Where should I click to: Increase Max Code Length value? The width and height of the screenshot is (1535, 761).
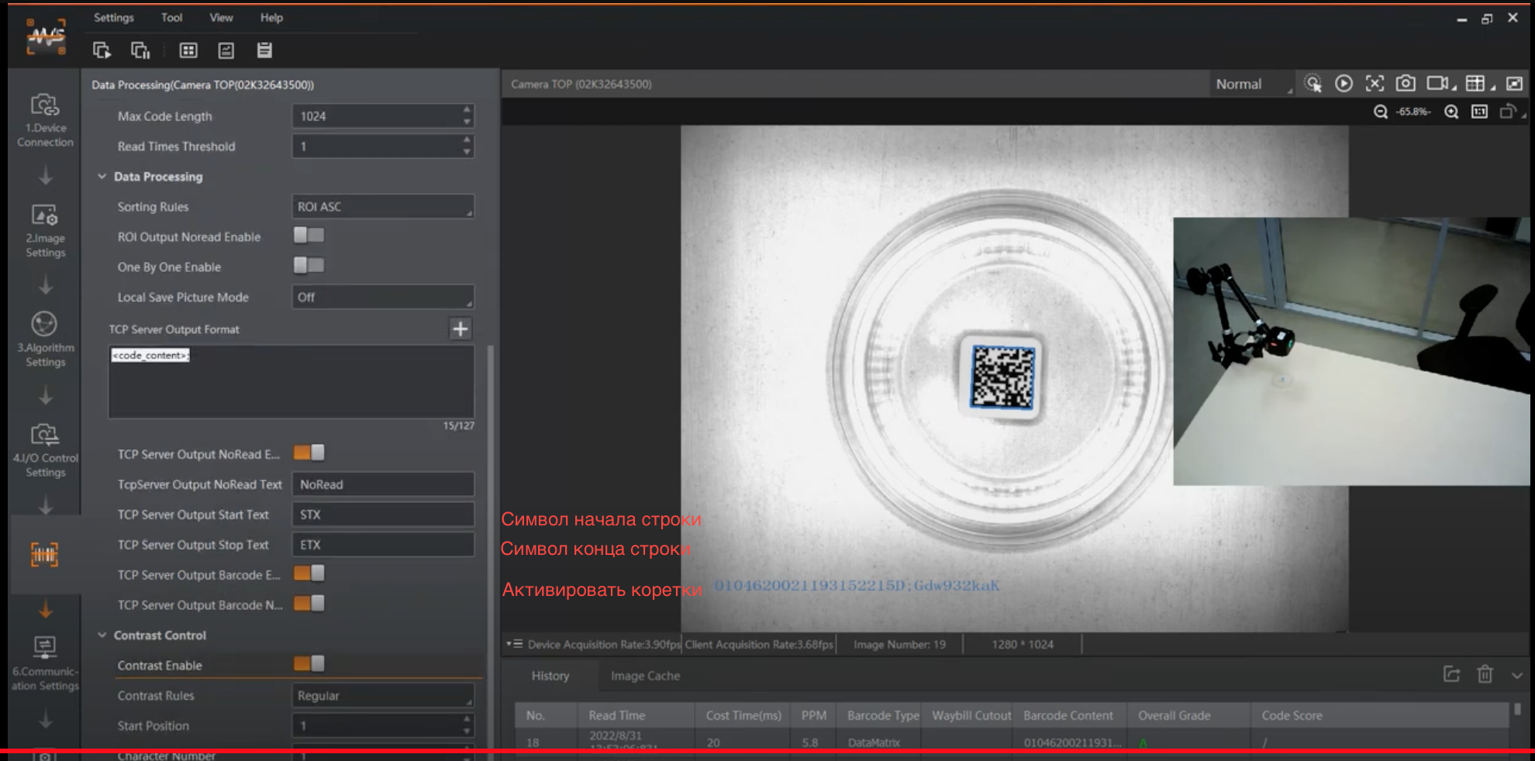click(467, 109)
